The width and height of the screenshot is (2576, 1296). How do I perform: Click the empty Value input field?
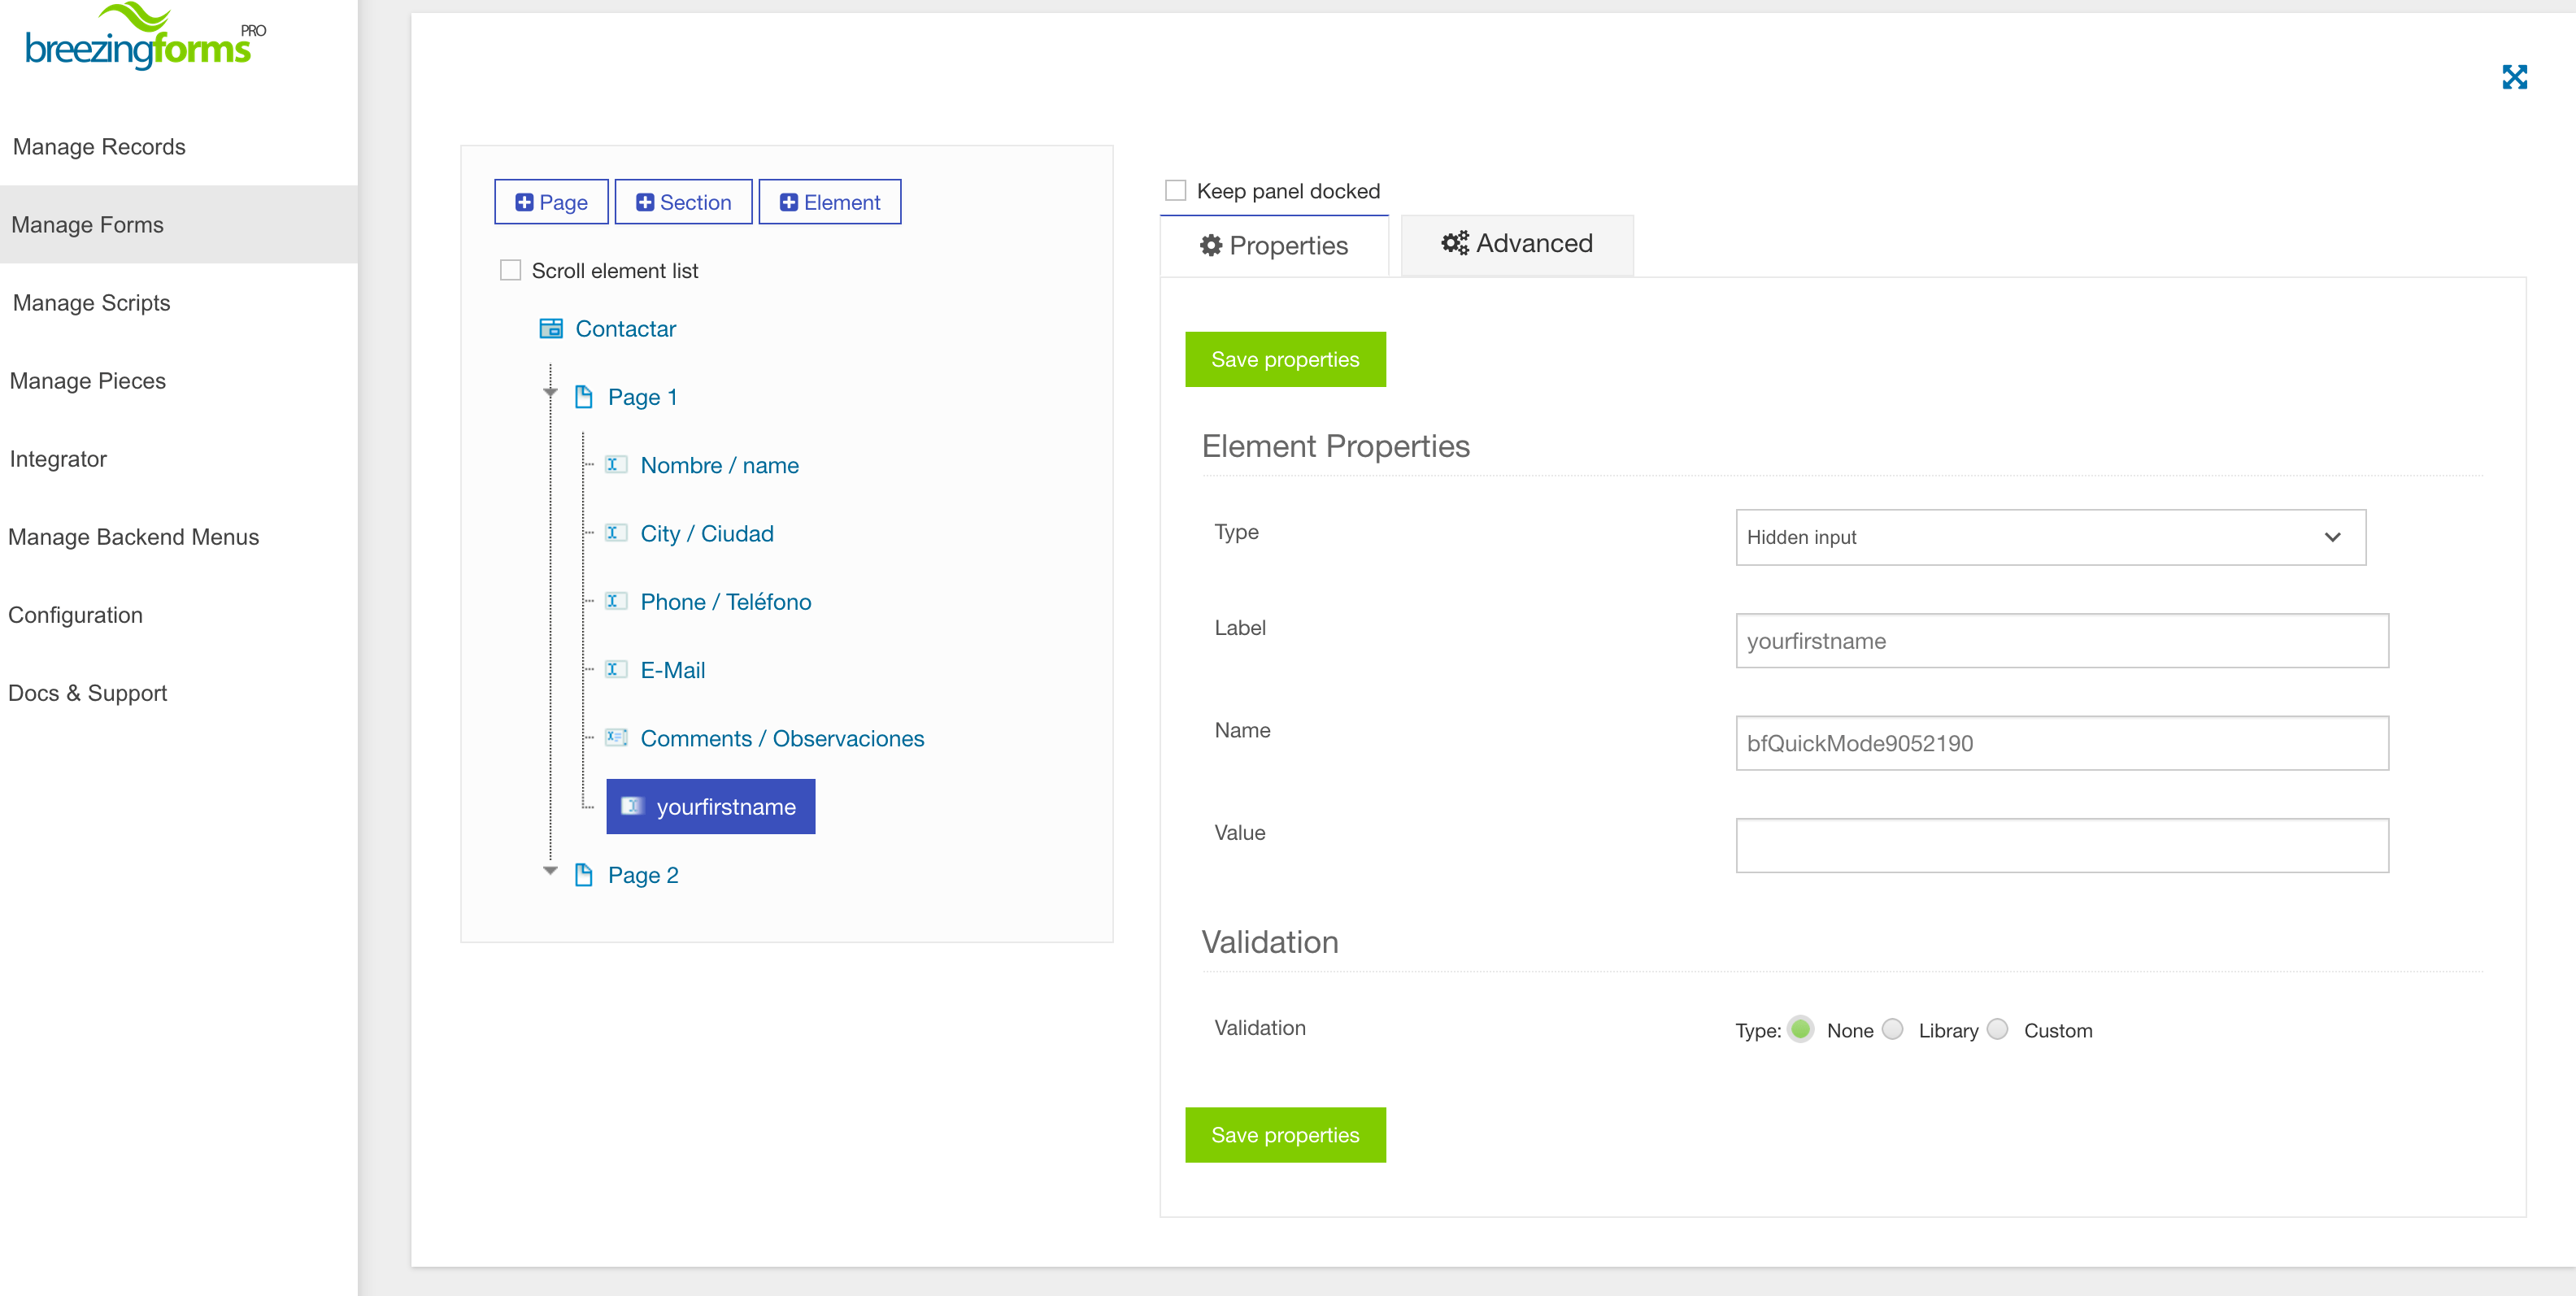(2062, 846)
